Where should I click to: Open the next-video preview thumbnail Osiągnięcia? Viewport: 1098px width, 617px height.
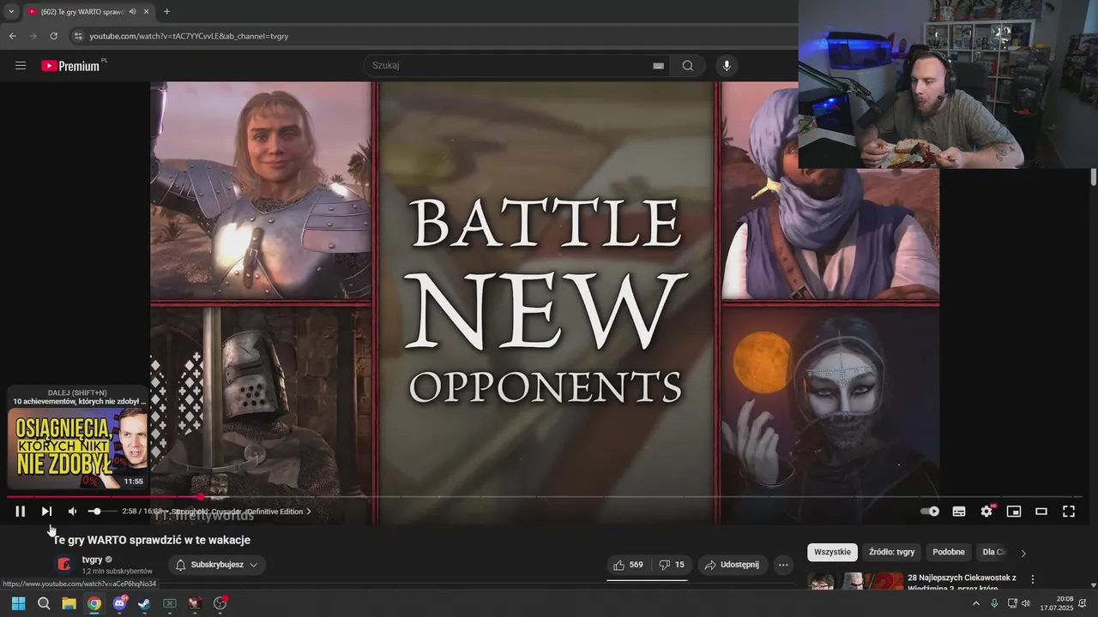point(77,447)
